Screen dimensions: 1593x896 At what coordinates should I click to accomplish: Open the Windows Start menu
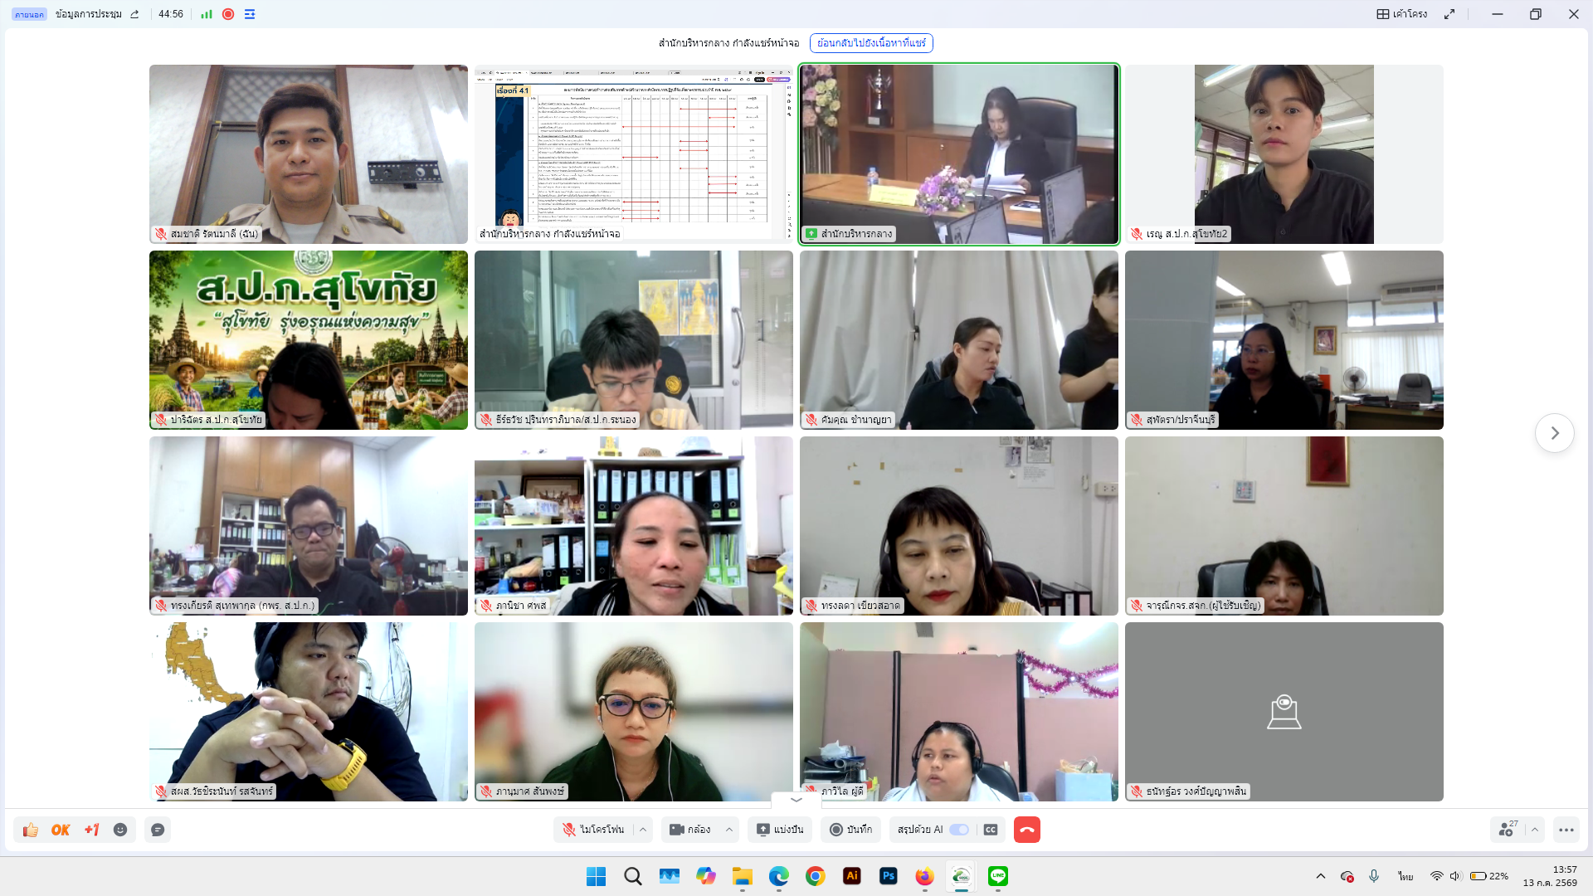(x=596, y=876)
